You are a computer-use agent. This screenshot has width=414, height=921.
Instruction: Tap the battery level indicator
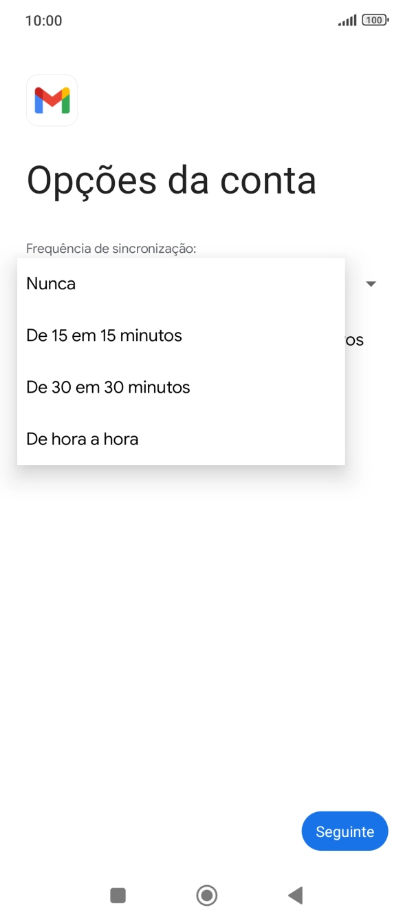pyautogui.click(x=373, y=20)
